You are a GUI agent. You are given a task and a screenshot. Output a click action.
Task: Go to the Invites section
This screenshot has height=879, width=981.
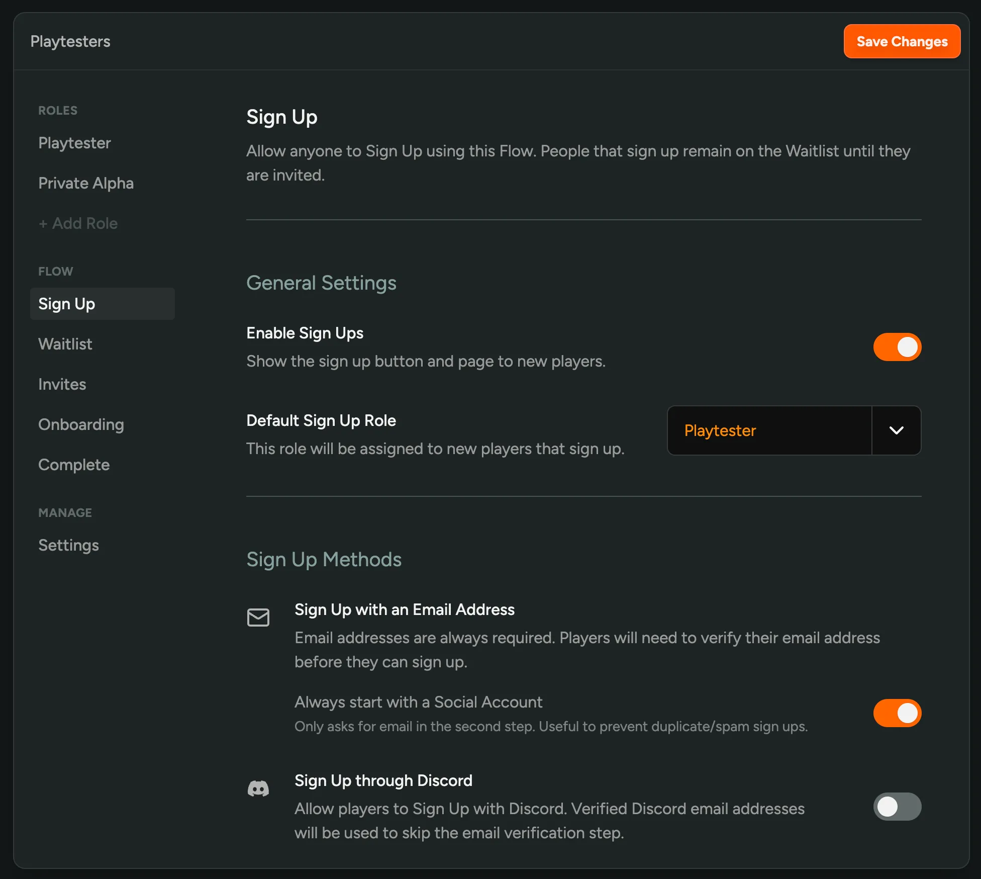[62, 384]
